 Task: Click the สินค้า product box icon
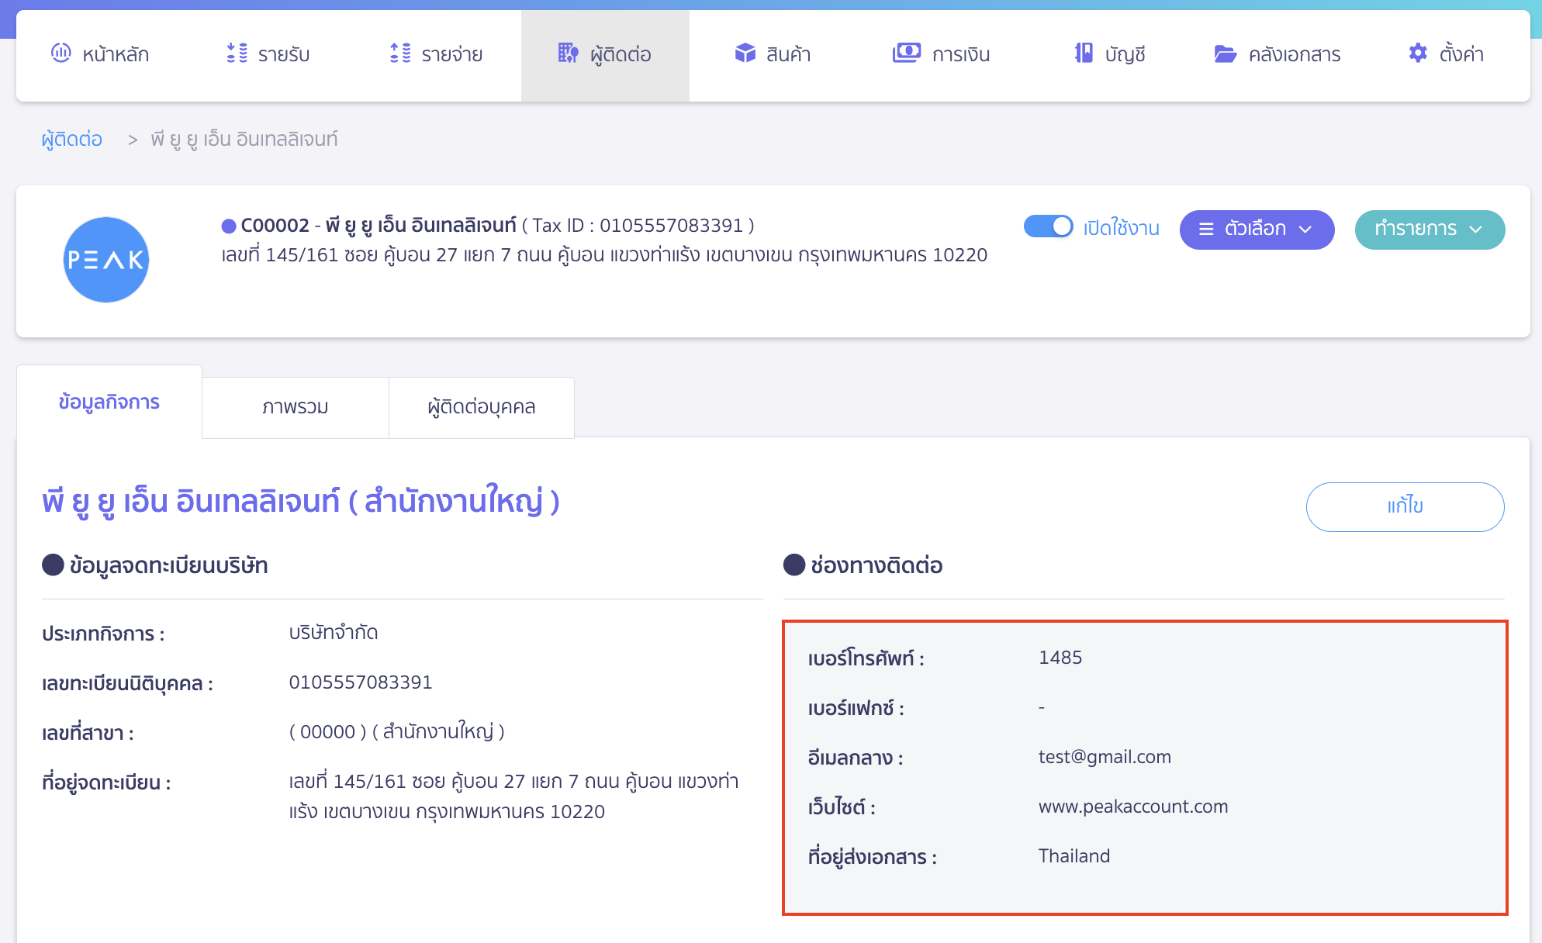pyautogui.click(x=745, y=54)
